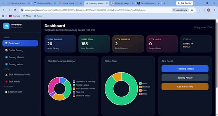Toggle Pompa Lumpur legend swatch
Viewport: 218px width, 116px height.
[x=74, y=85]
